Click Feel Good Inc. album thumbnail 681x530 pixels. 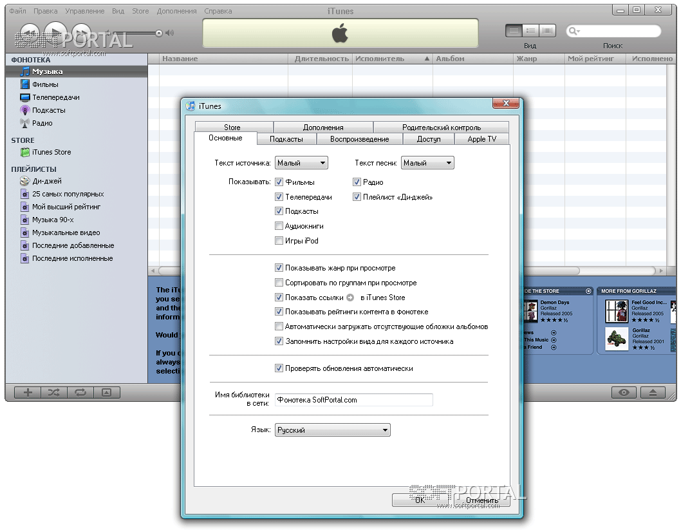click(617, 311)
